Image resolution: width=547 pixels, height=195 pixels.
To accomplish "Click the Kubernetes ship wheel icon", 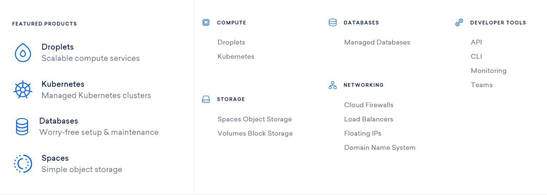I will point(23,89).
